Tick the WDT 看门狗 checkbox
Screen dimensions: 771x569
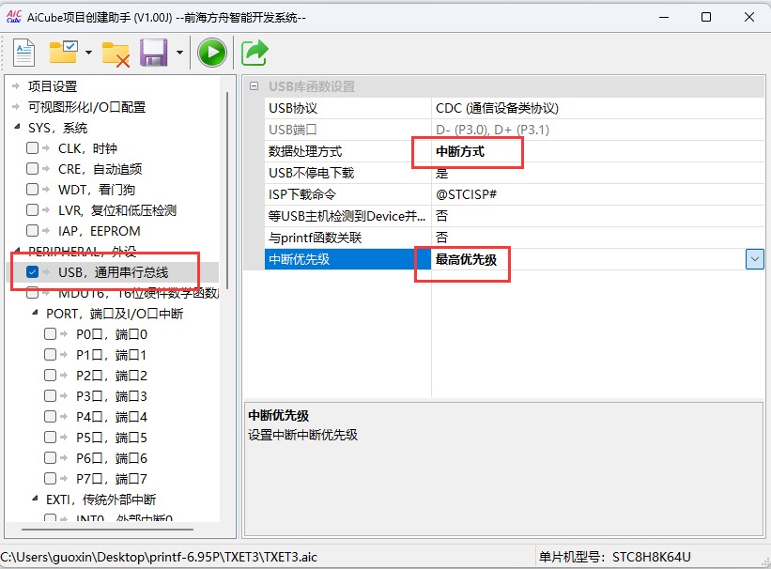(33, 190)
